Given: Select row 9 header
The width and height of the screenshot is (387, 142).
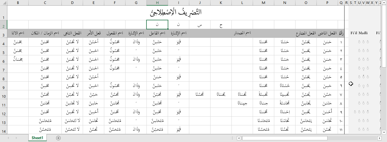Looking at the screenshot, I should [x=3, y=86].
